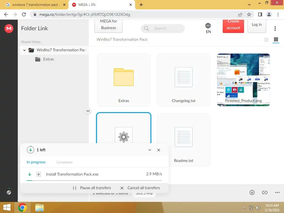The width and height of the screenshot is (284, 213).
Task: Select the MEGA 3% browser tab
Action: (x=102, y=5)
